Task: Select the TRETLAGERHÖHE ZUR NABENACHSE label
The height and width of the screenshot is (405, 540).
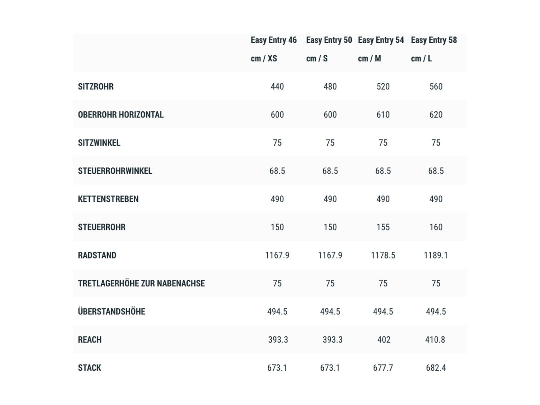Action: (x=141, y=283)
